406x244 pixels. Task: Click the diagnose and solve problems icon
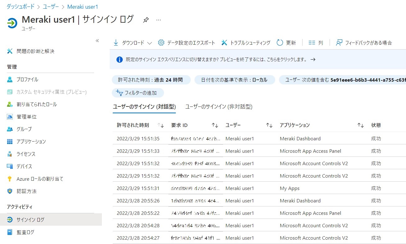(10, 51)
